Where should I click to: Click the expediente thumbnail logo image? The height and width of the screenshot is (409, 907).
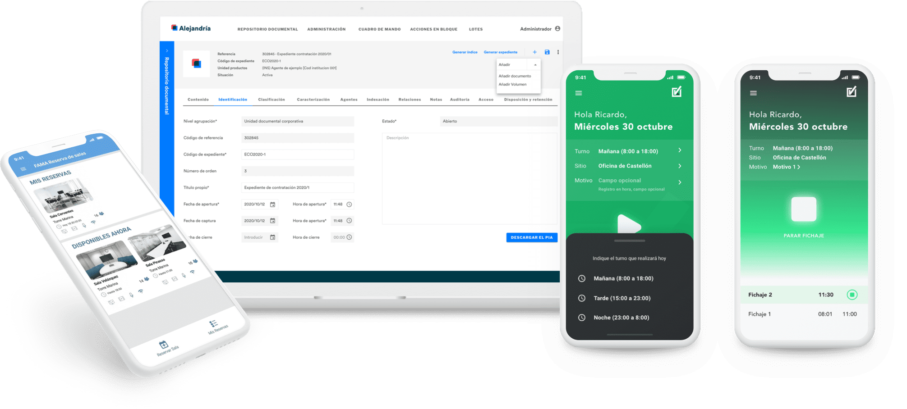[x=196, y=64]
